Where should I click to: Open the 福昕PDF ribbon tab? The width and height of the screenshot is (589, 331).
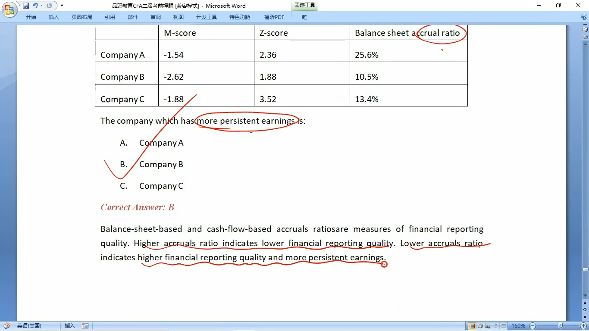(274, 17)
